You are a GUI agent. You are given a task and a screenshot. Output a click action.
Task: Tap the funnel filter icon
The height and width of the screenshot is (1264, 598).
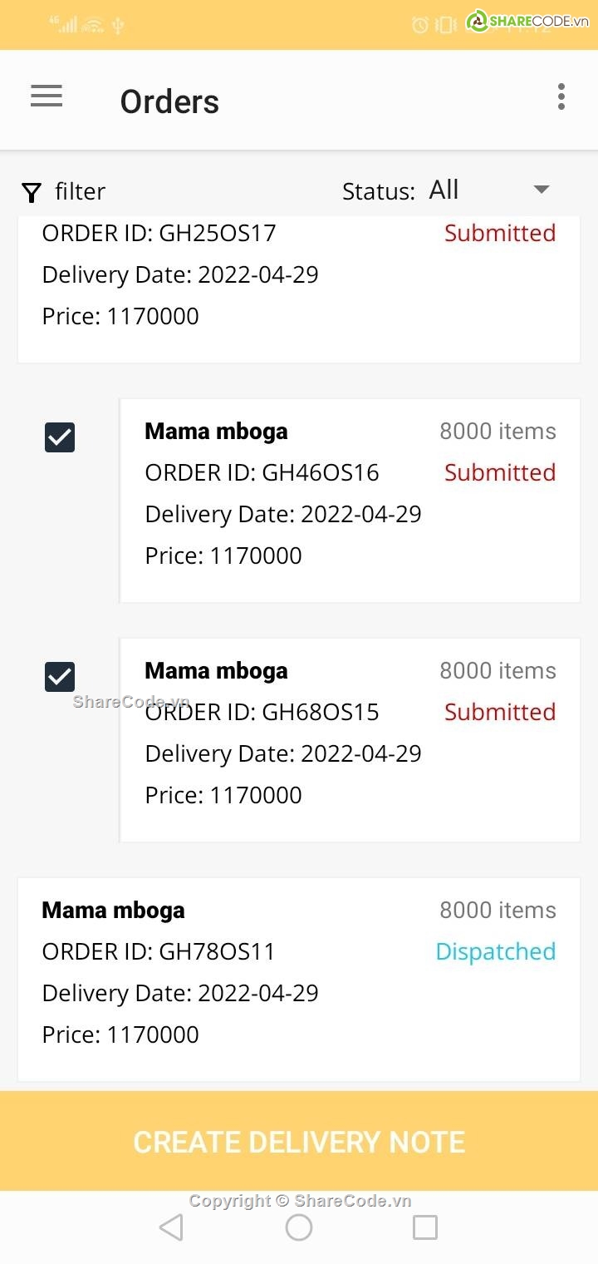click(x=32, y=193)
